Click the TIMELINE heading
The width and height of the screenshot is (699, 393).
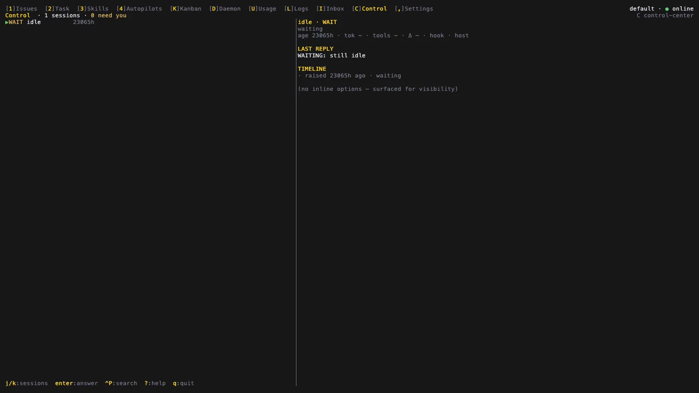(312, 69)
